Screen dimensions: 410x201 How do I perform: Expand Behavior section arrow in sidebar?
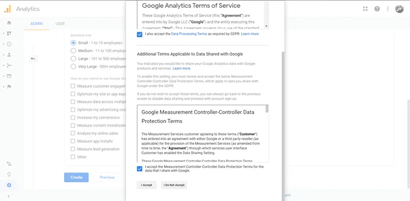pyautogui.click(x=4, y=76)
